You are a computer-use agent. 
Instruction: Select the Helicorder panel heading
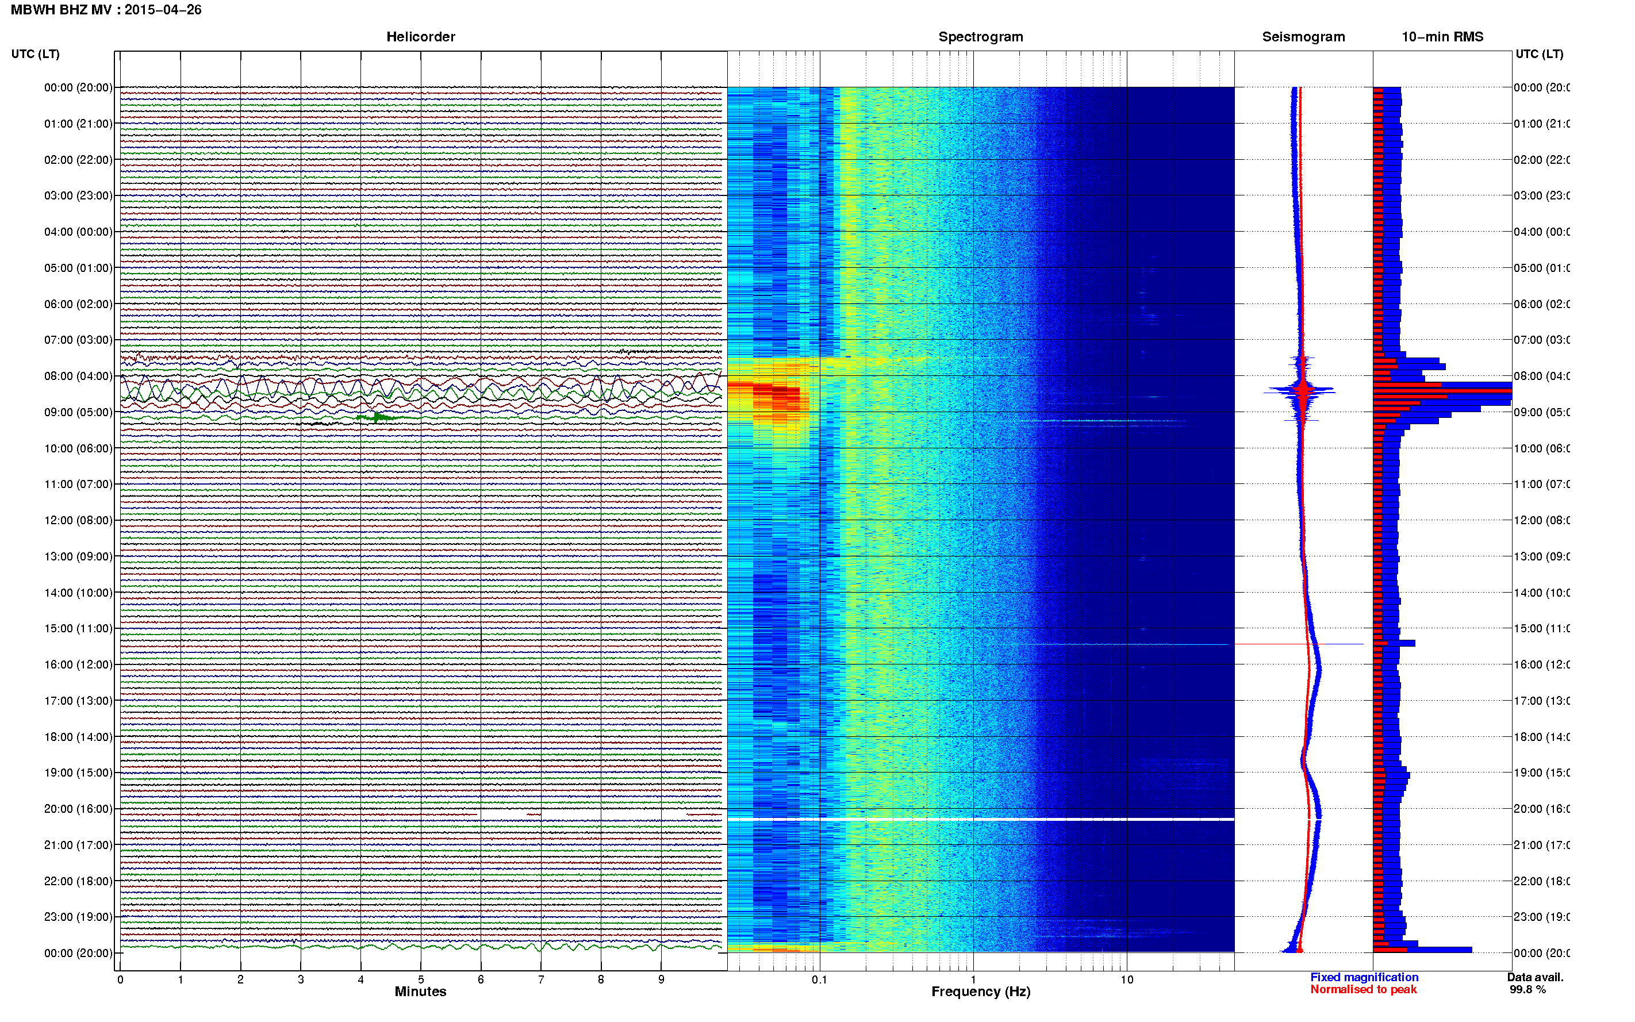(x=420, y=37)
